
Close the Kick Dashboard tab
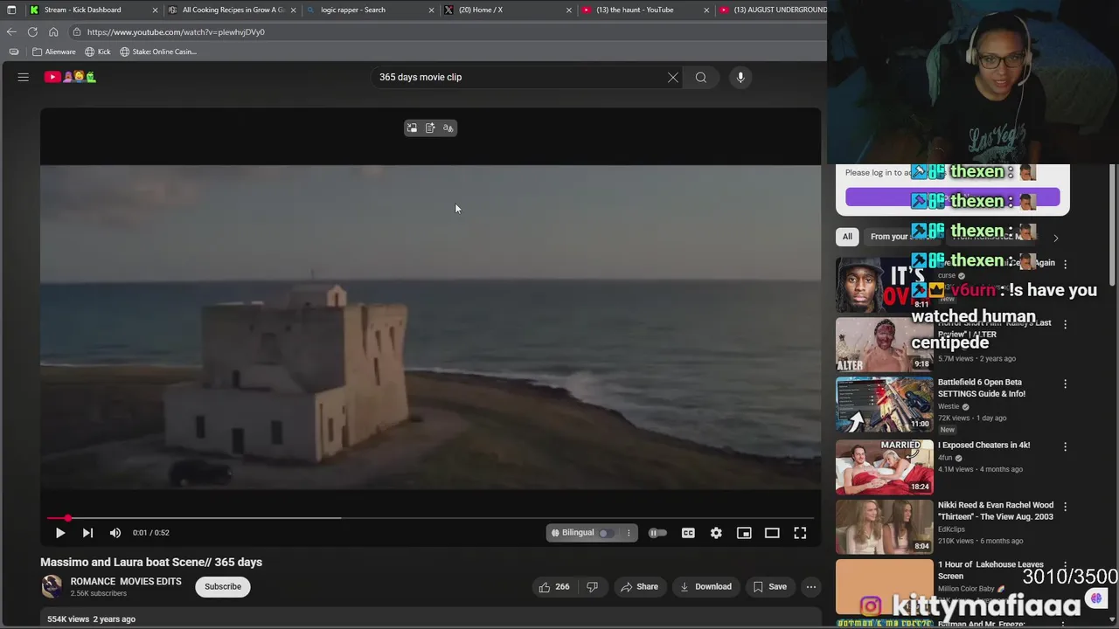coord(156,10)
